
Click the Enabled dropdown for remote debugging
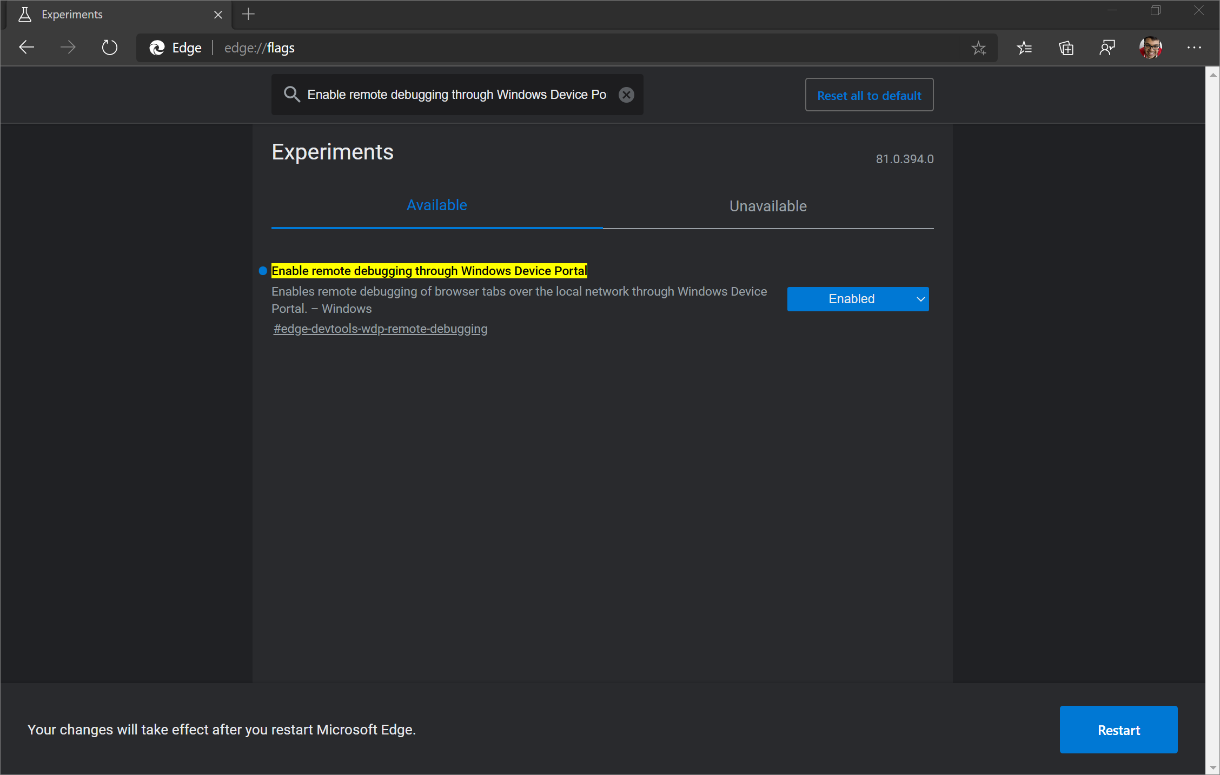(x=857, y=298)
